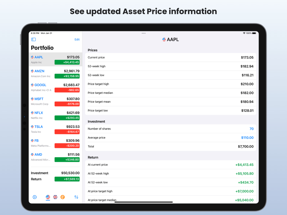Click Edit in the Portfolio header
The height and width of the screenshot is (215, 287).
point(77,40)
